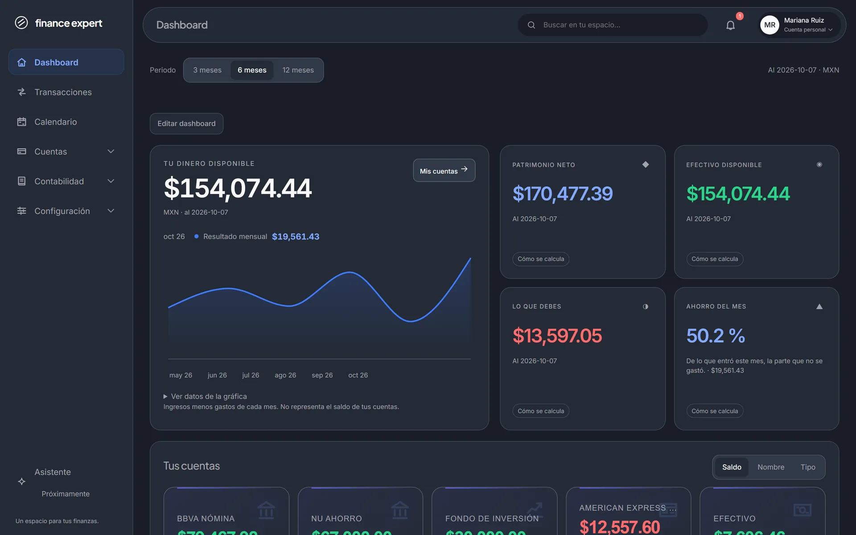
Task: Open Mis cuentas button
Action: pyautogui.click(x=444, y=170)
